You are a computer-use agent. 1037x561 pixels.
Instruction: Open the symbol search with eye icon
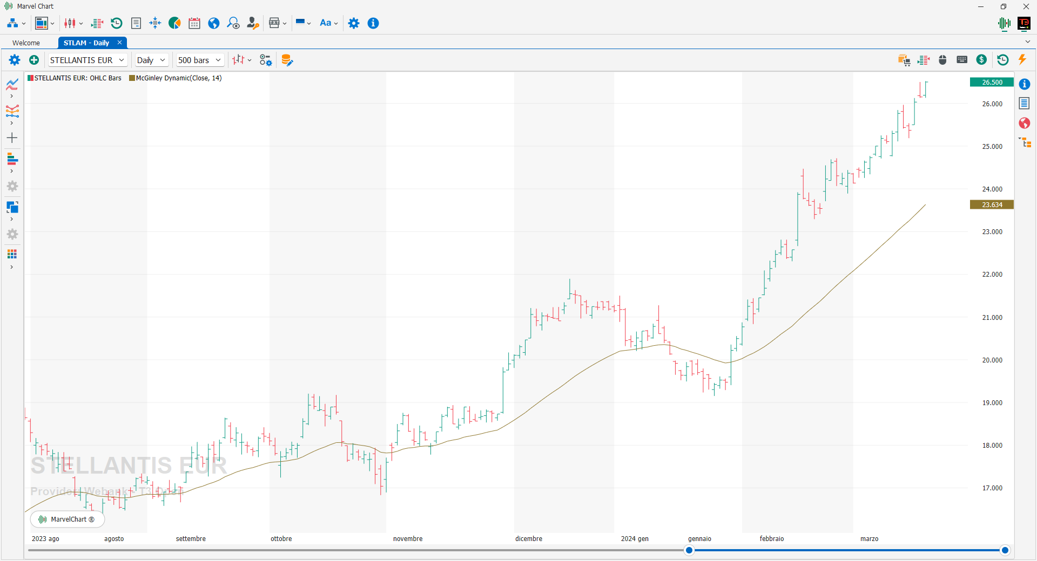233,23
